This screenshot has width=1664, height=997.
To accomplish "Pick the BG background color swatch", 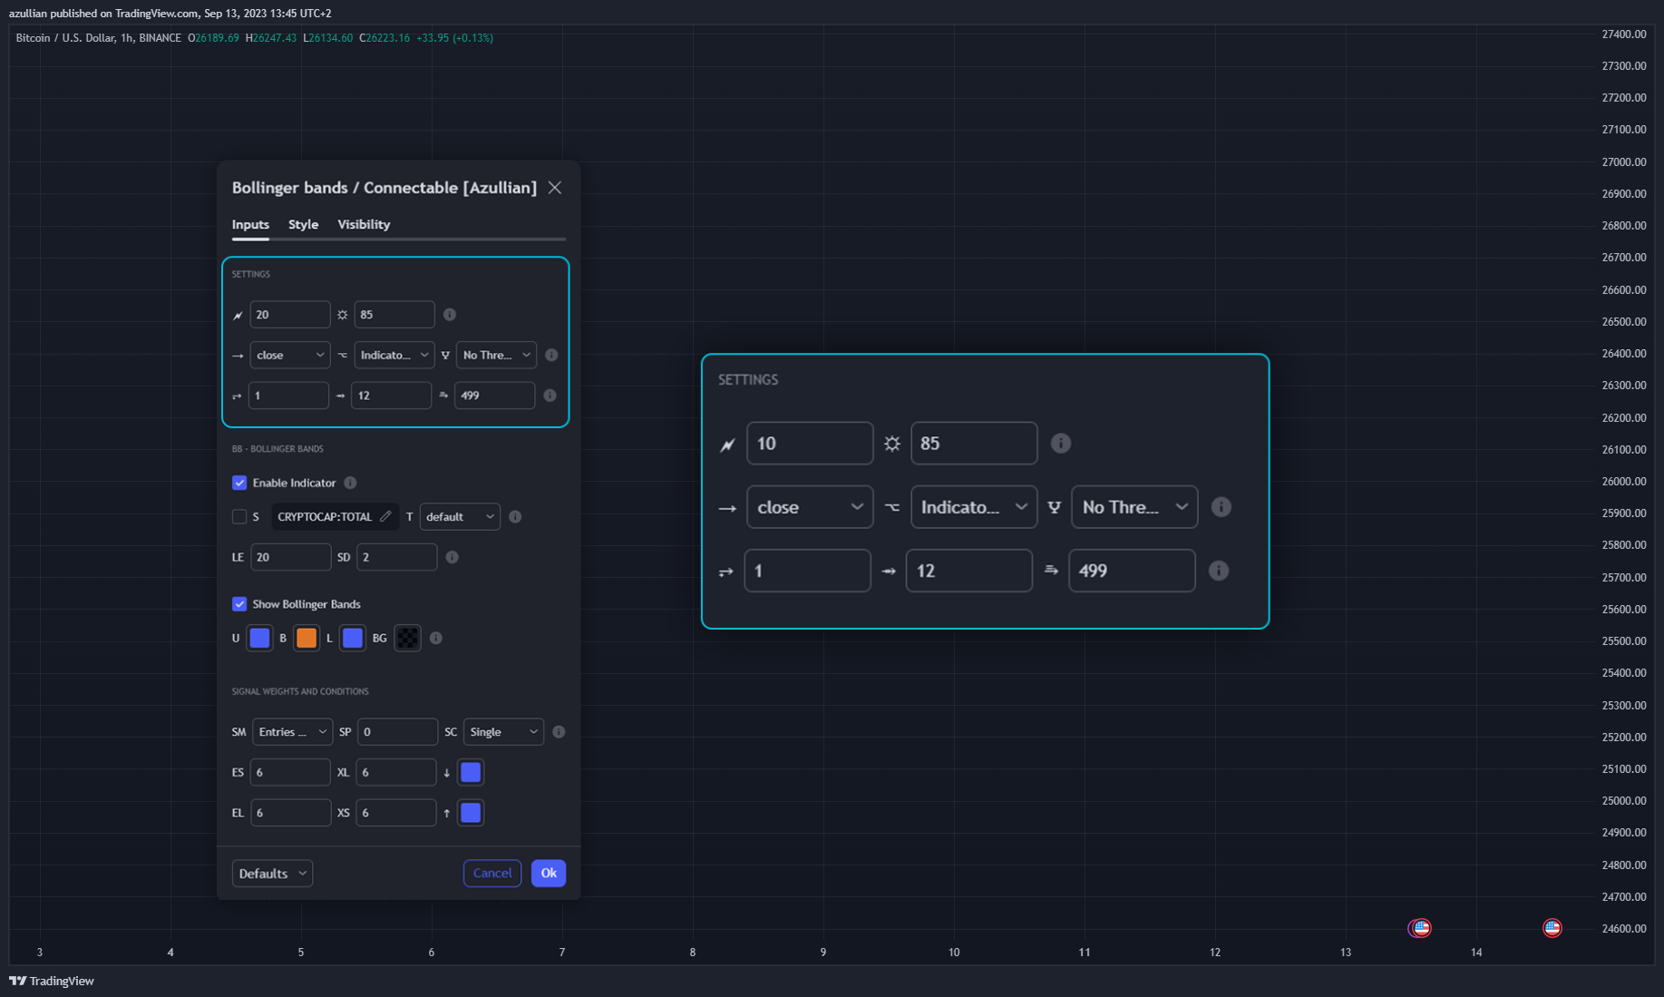I will [408, 638].
